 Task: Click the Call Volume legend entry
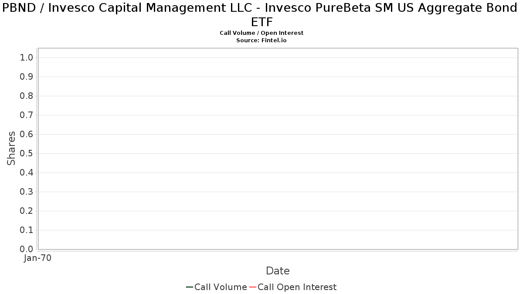coord(217,287)
